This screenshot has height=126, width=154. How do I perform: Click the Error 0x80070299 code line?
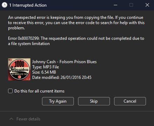pos(76,41)
